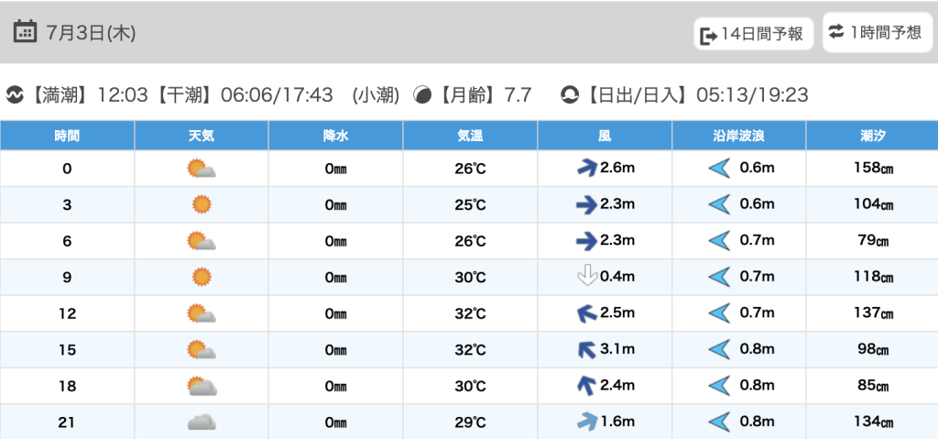Viewport: 938px width, 439px height.
Task: Click the 潮汐 column header
Action: (x=872, y=136)
